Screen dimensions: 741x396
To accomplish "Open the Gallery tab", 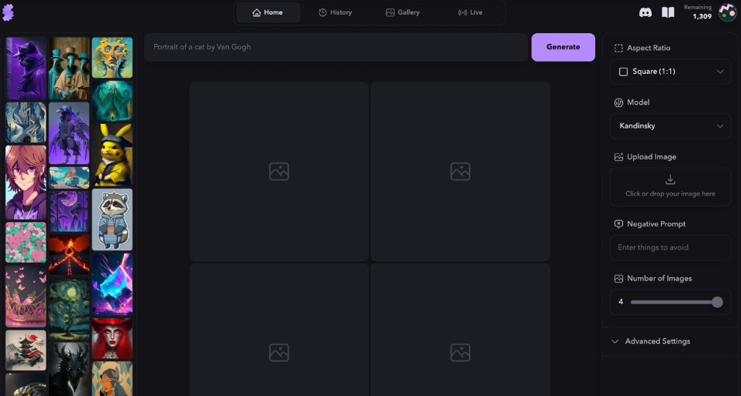I will click(402, 13).
